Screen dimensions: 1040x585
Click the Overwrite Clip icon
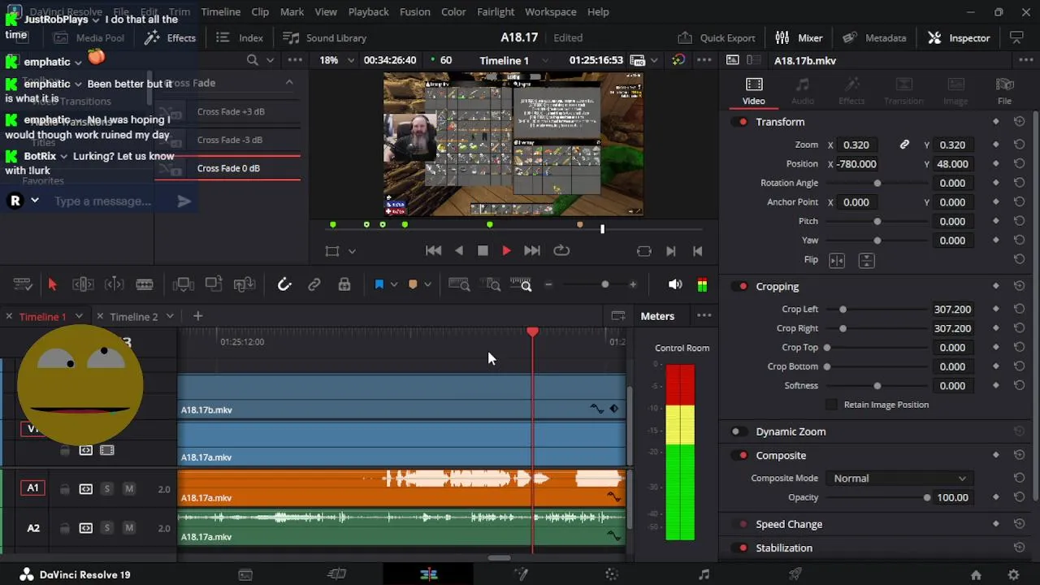pyautogui.click(x=214, y=284)
